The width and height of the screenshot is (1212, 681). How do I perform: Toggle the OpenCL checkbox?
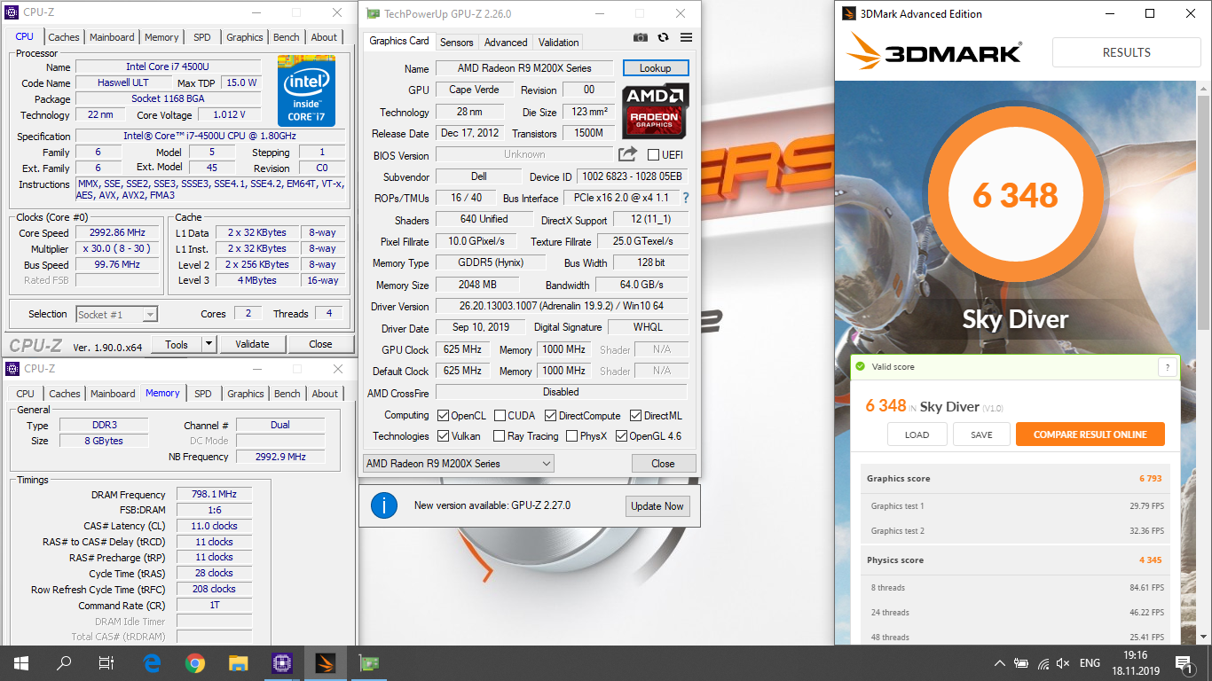443,415
